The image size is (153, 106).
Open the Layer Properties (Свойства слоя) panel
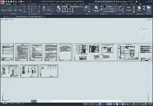(x=58, y=9)
